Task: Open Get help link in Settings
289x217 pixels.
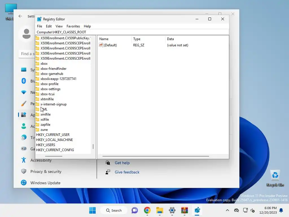Action: pyautogui.click(x=122, y=163)
